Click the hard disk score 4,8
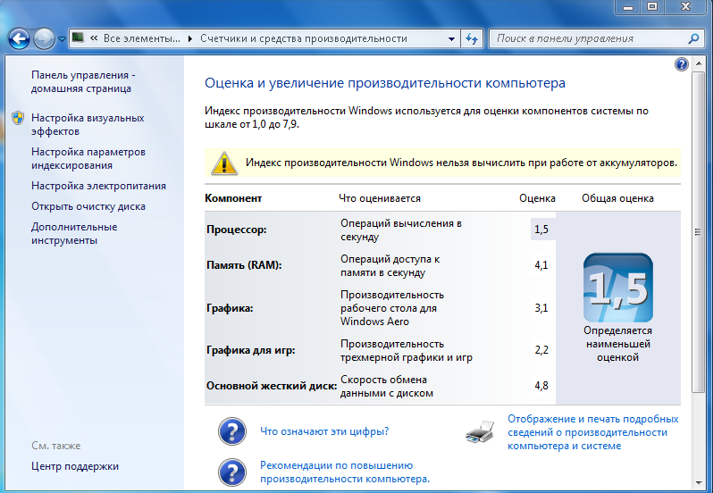This screenshot has height=493, width=713. coord(541,386)
